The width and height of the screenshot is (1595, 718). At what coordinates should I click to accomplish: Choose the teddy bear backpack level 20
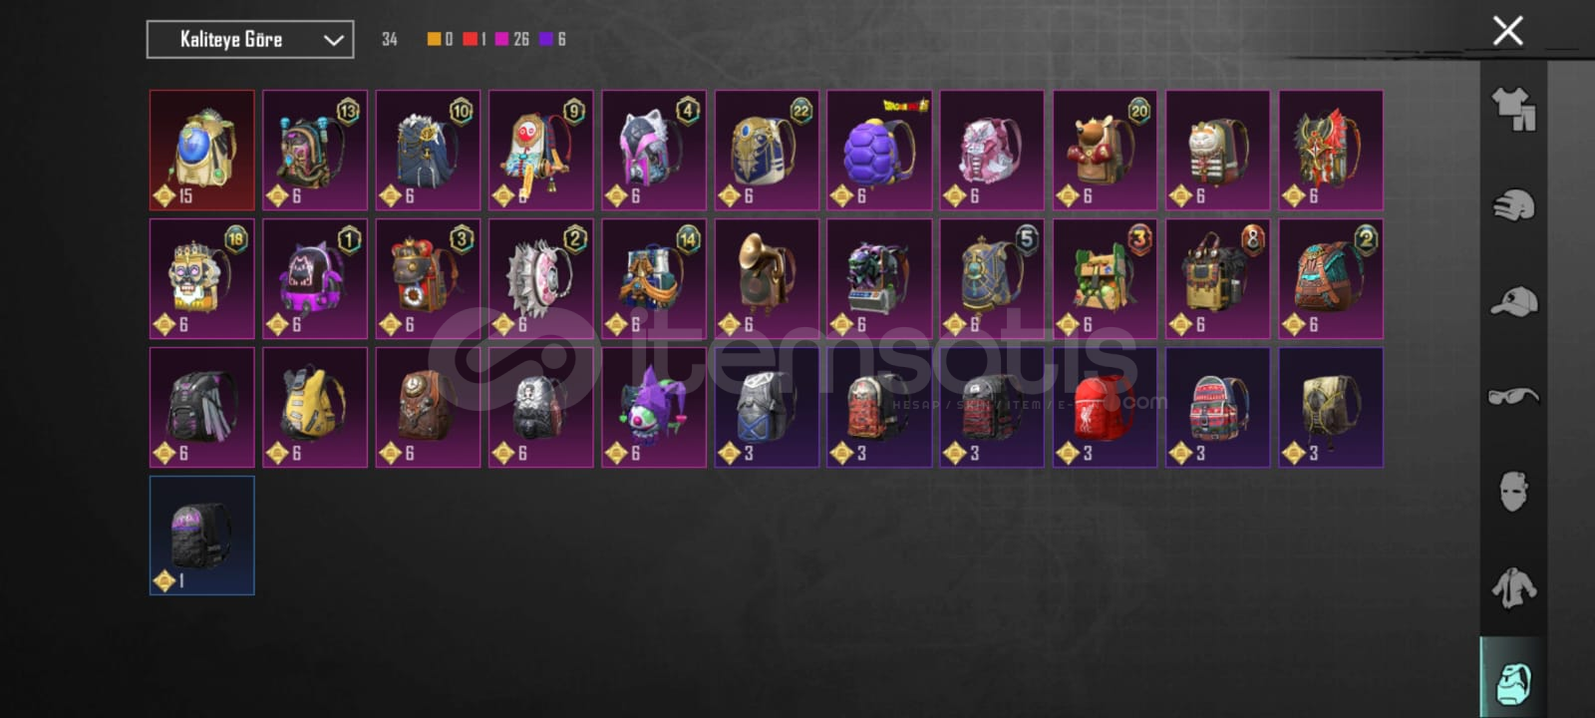pyautogui.click(x=1105, y=151)
